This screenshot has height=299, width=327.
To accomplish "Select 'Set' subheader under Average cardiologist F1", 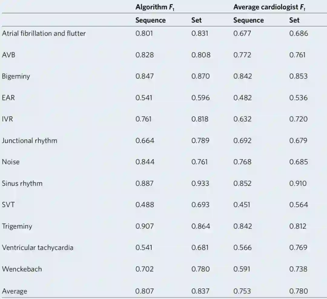I will [294, 20].
